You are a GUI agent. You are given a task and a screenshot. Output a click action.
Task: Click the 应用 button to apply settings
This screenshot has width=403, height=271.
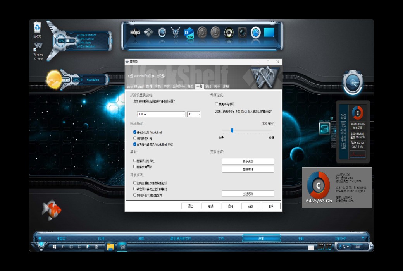click(x=231, y=206)
